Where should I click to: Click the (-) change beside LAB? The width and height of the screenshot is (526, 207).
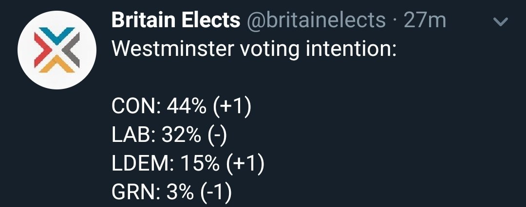click(x=217, y=137)
